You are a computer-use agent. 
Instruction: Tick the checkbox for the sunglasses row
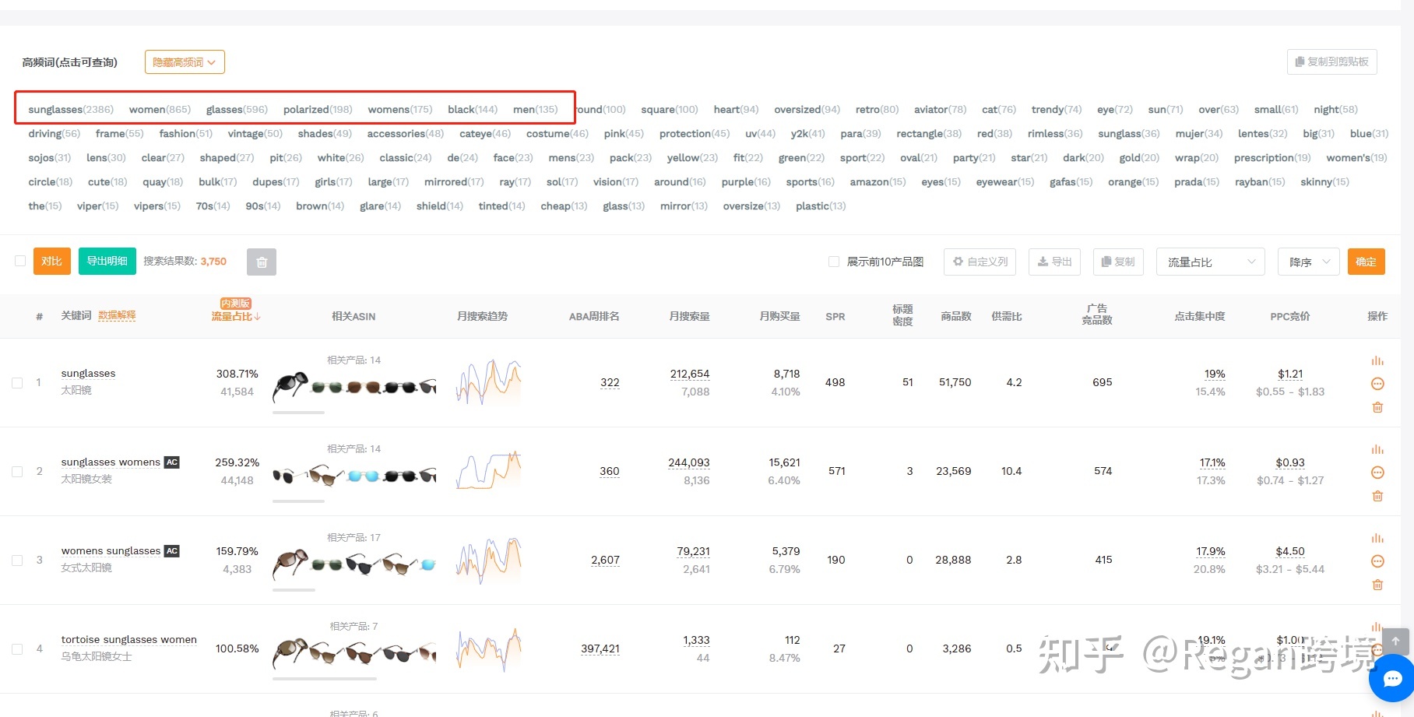coord(17,383)
